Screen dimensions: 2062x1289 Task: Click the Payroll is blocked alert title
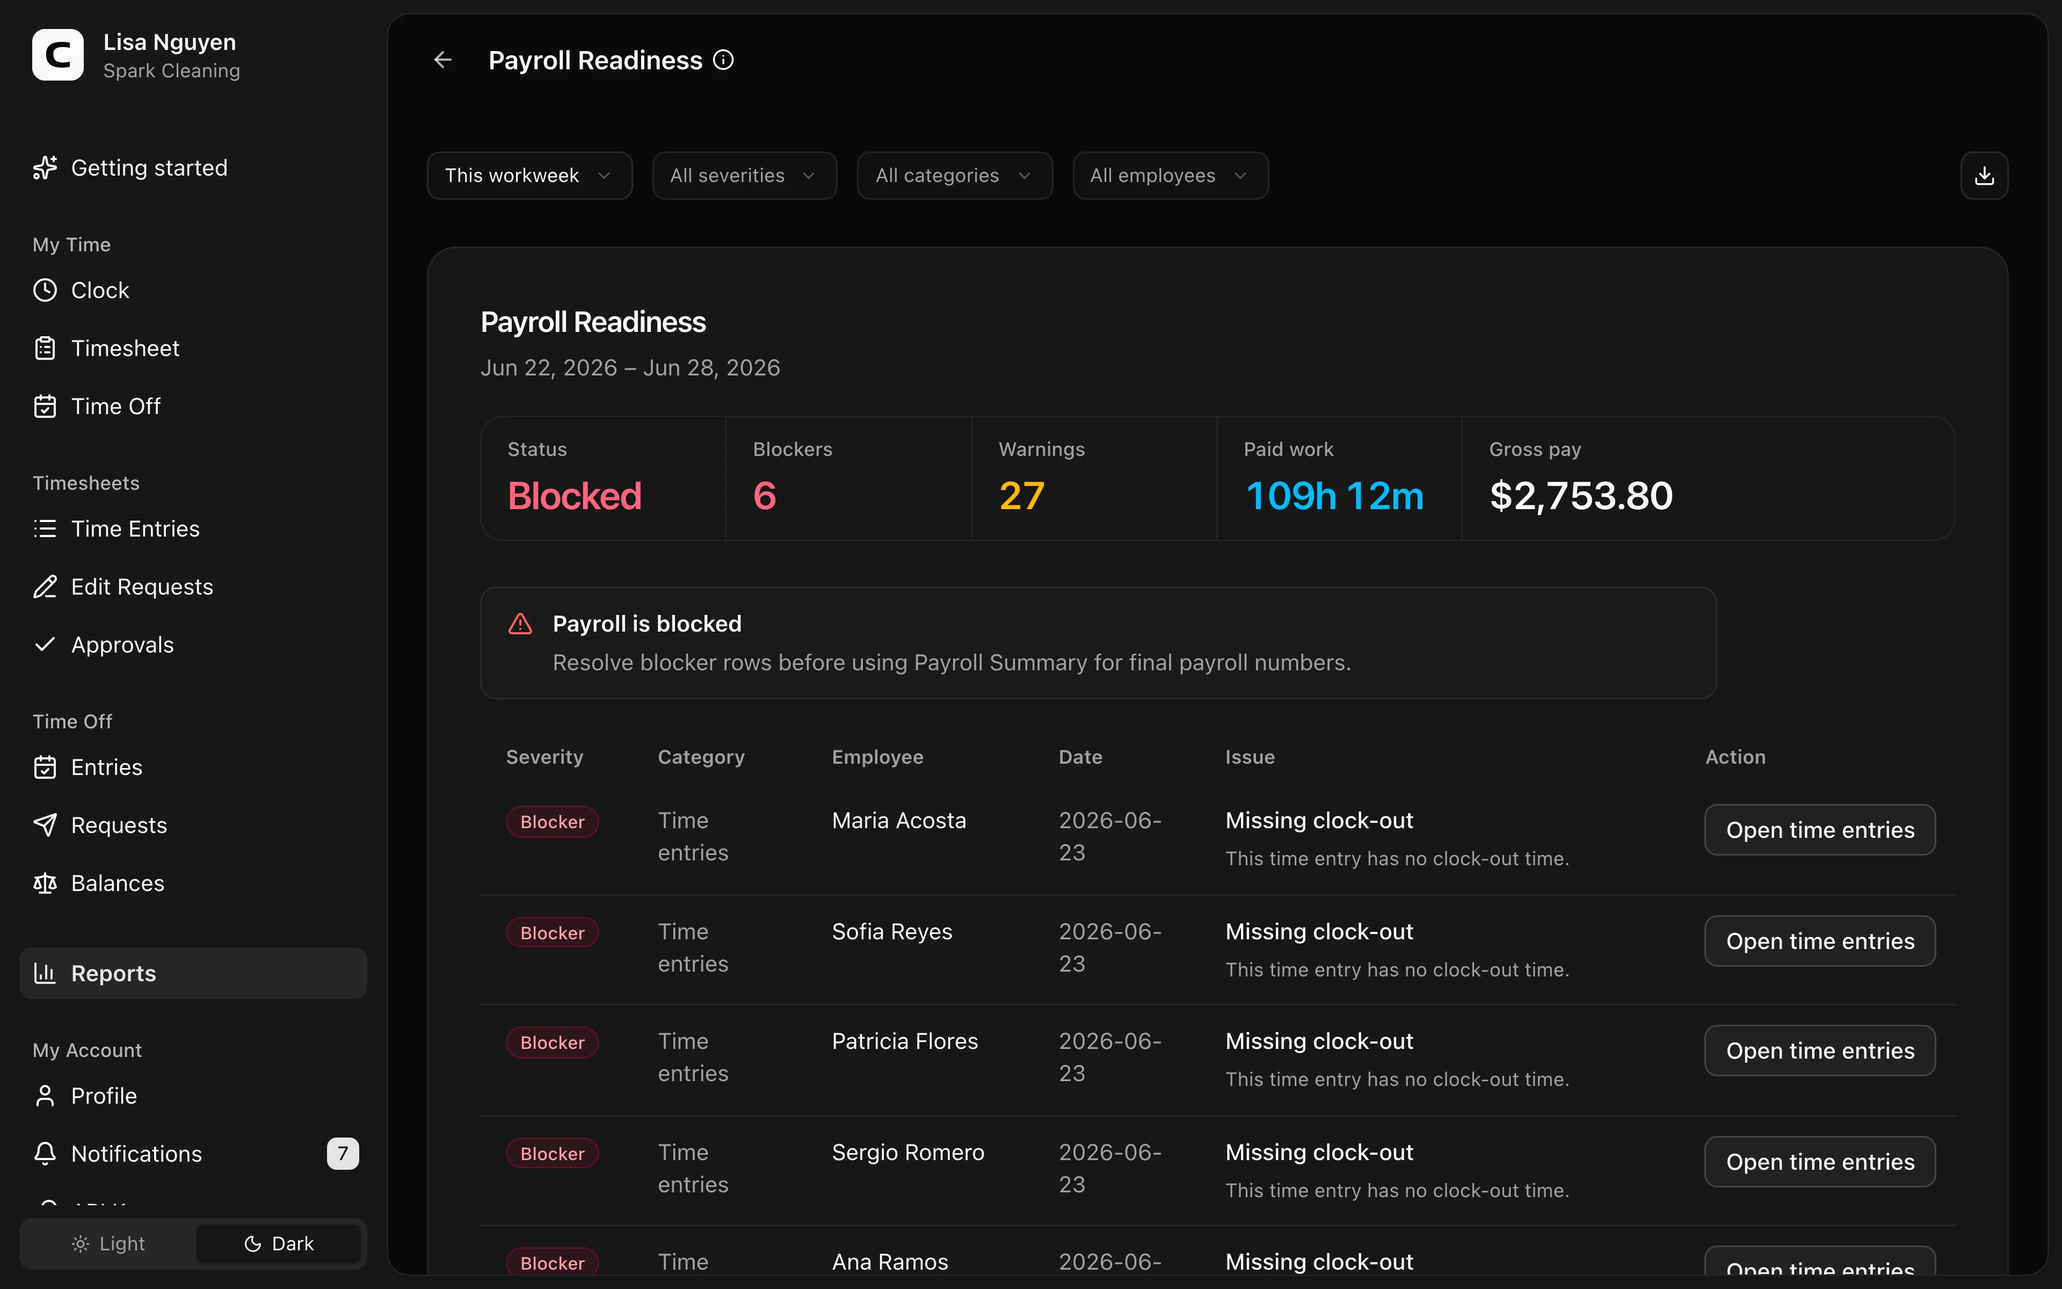click(x=647, y=624)
